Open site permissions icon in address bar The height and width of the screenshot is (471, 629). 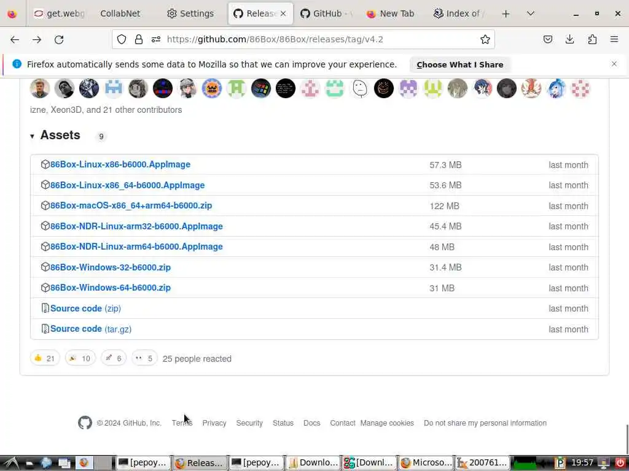156,39
